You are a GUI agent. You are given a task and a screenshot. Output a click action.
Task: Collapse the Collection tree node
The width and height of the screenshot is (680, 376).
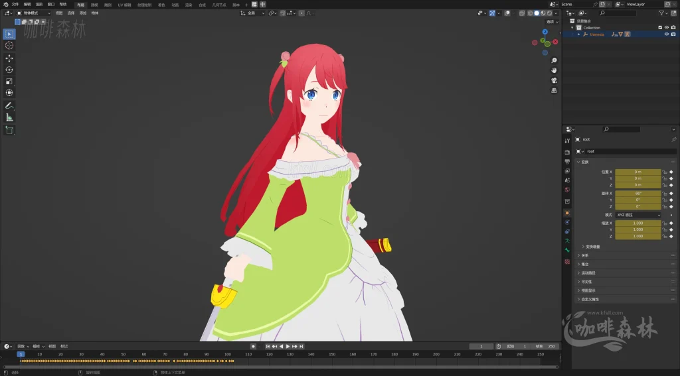pyautogui.click(x=572, y=27)
